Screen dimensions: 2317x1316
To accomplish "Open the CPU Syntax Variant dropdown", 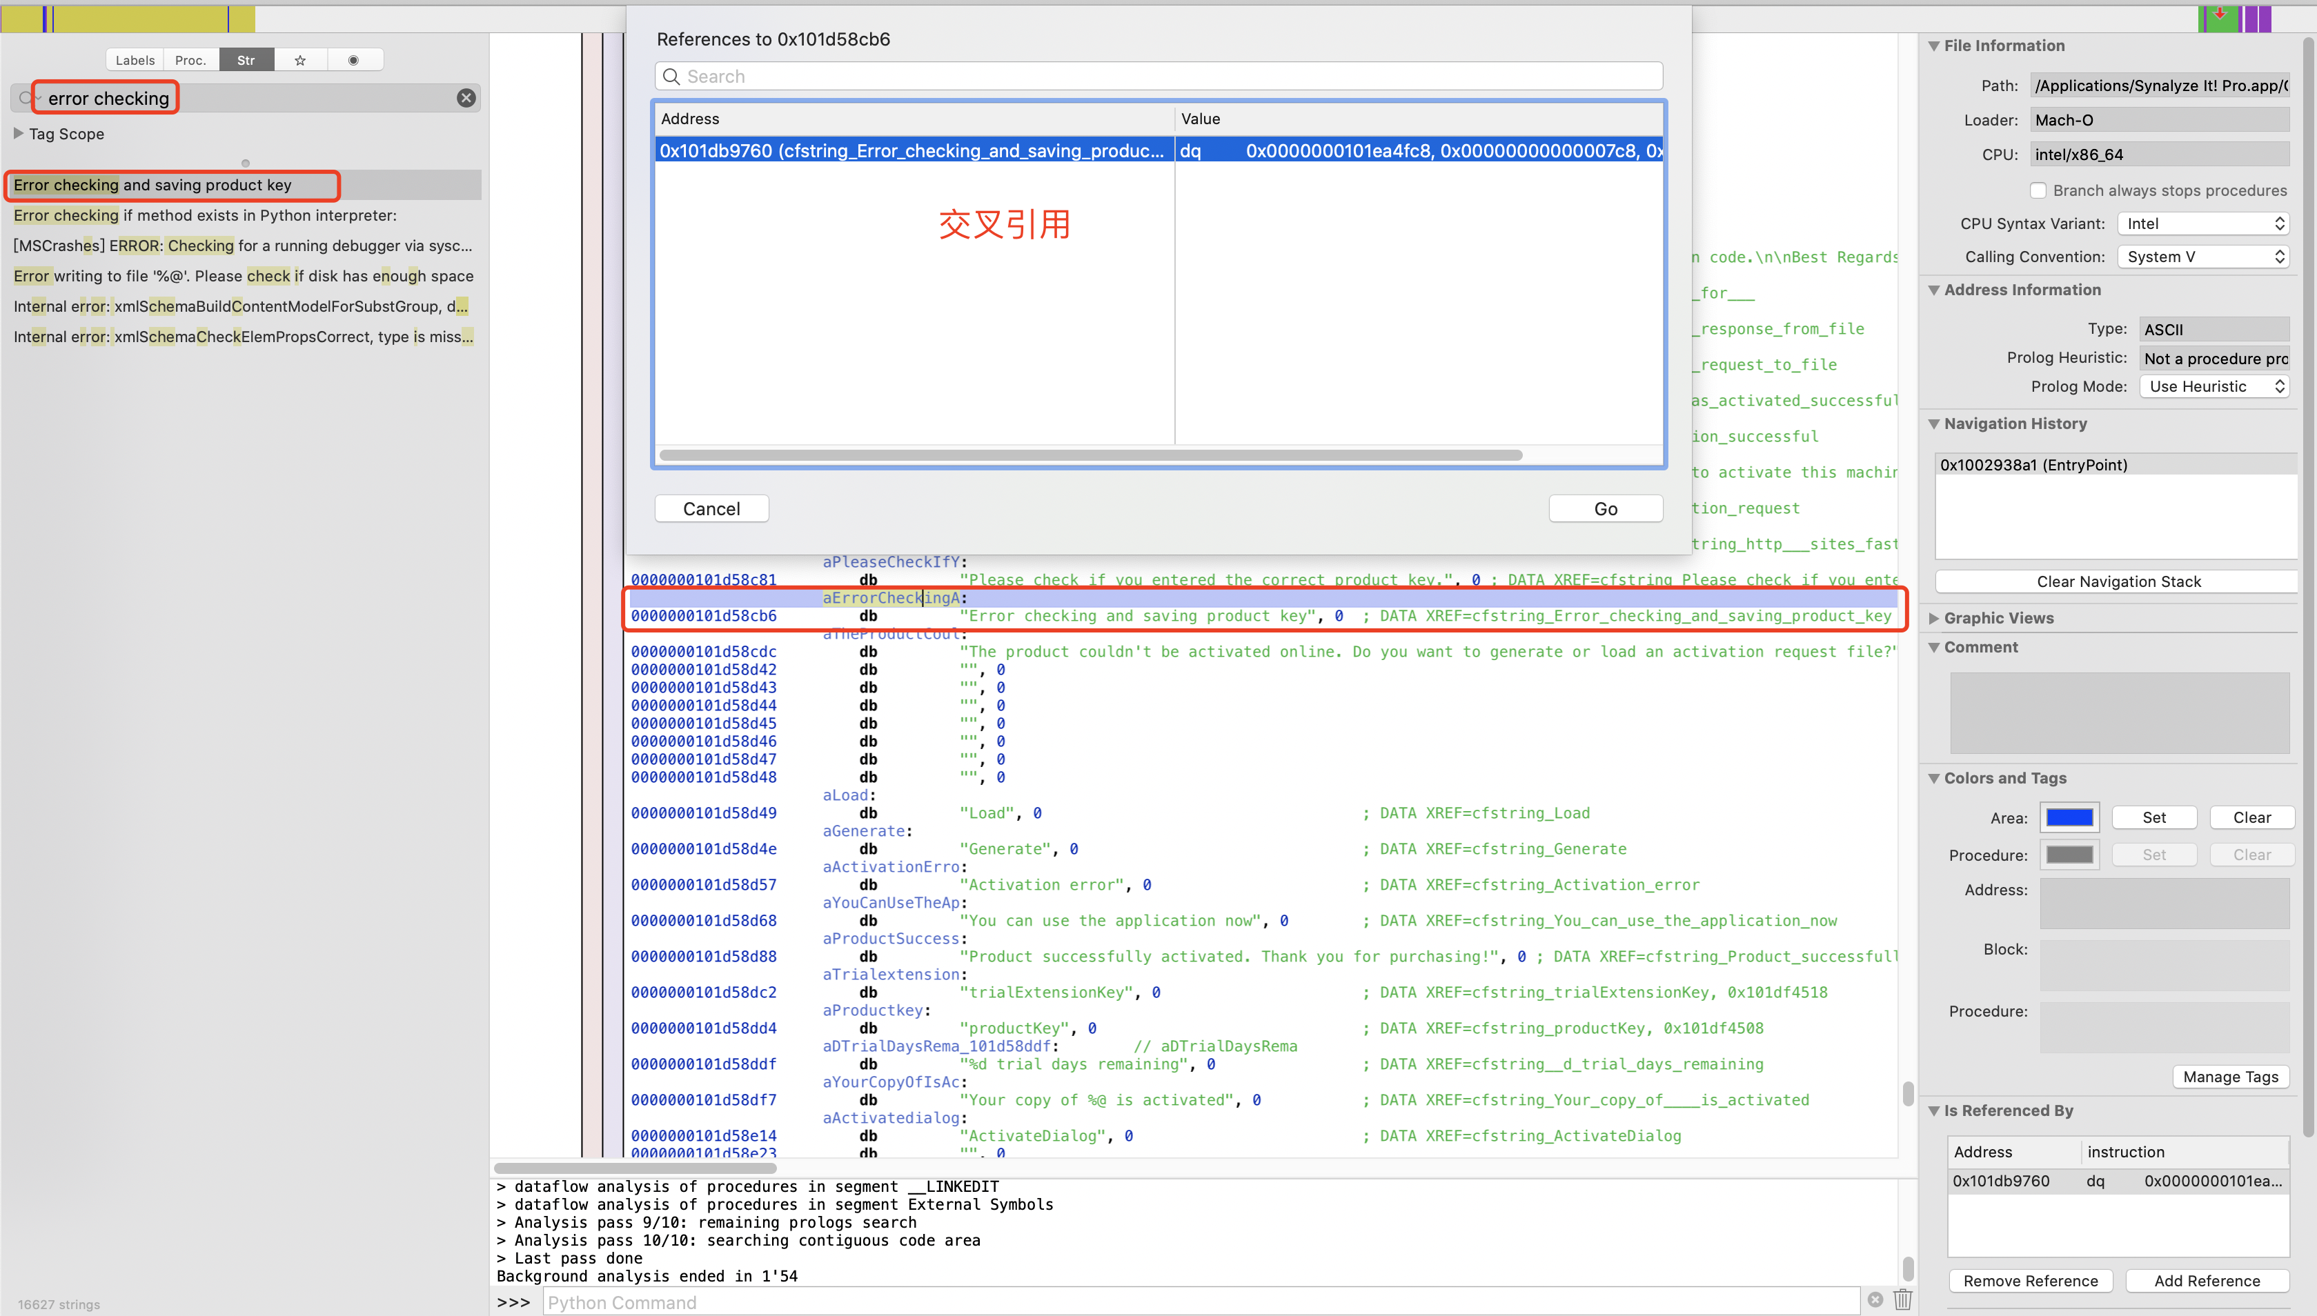I will (2204, 223).
